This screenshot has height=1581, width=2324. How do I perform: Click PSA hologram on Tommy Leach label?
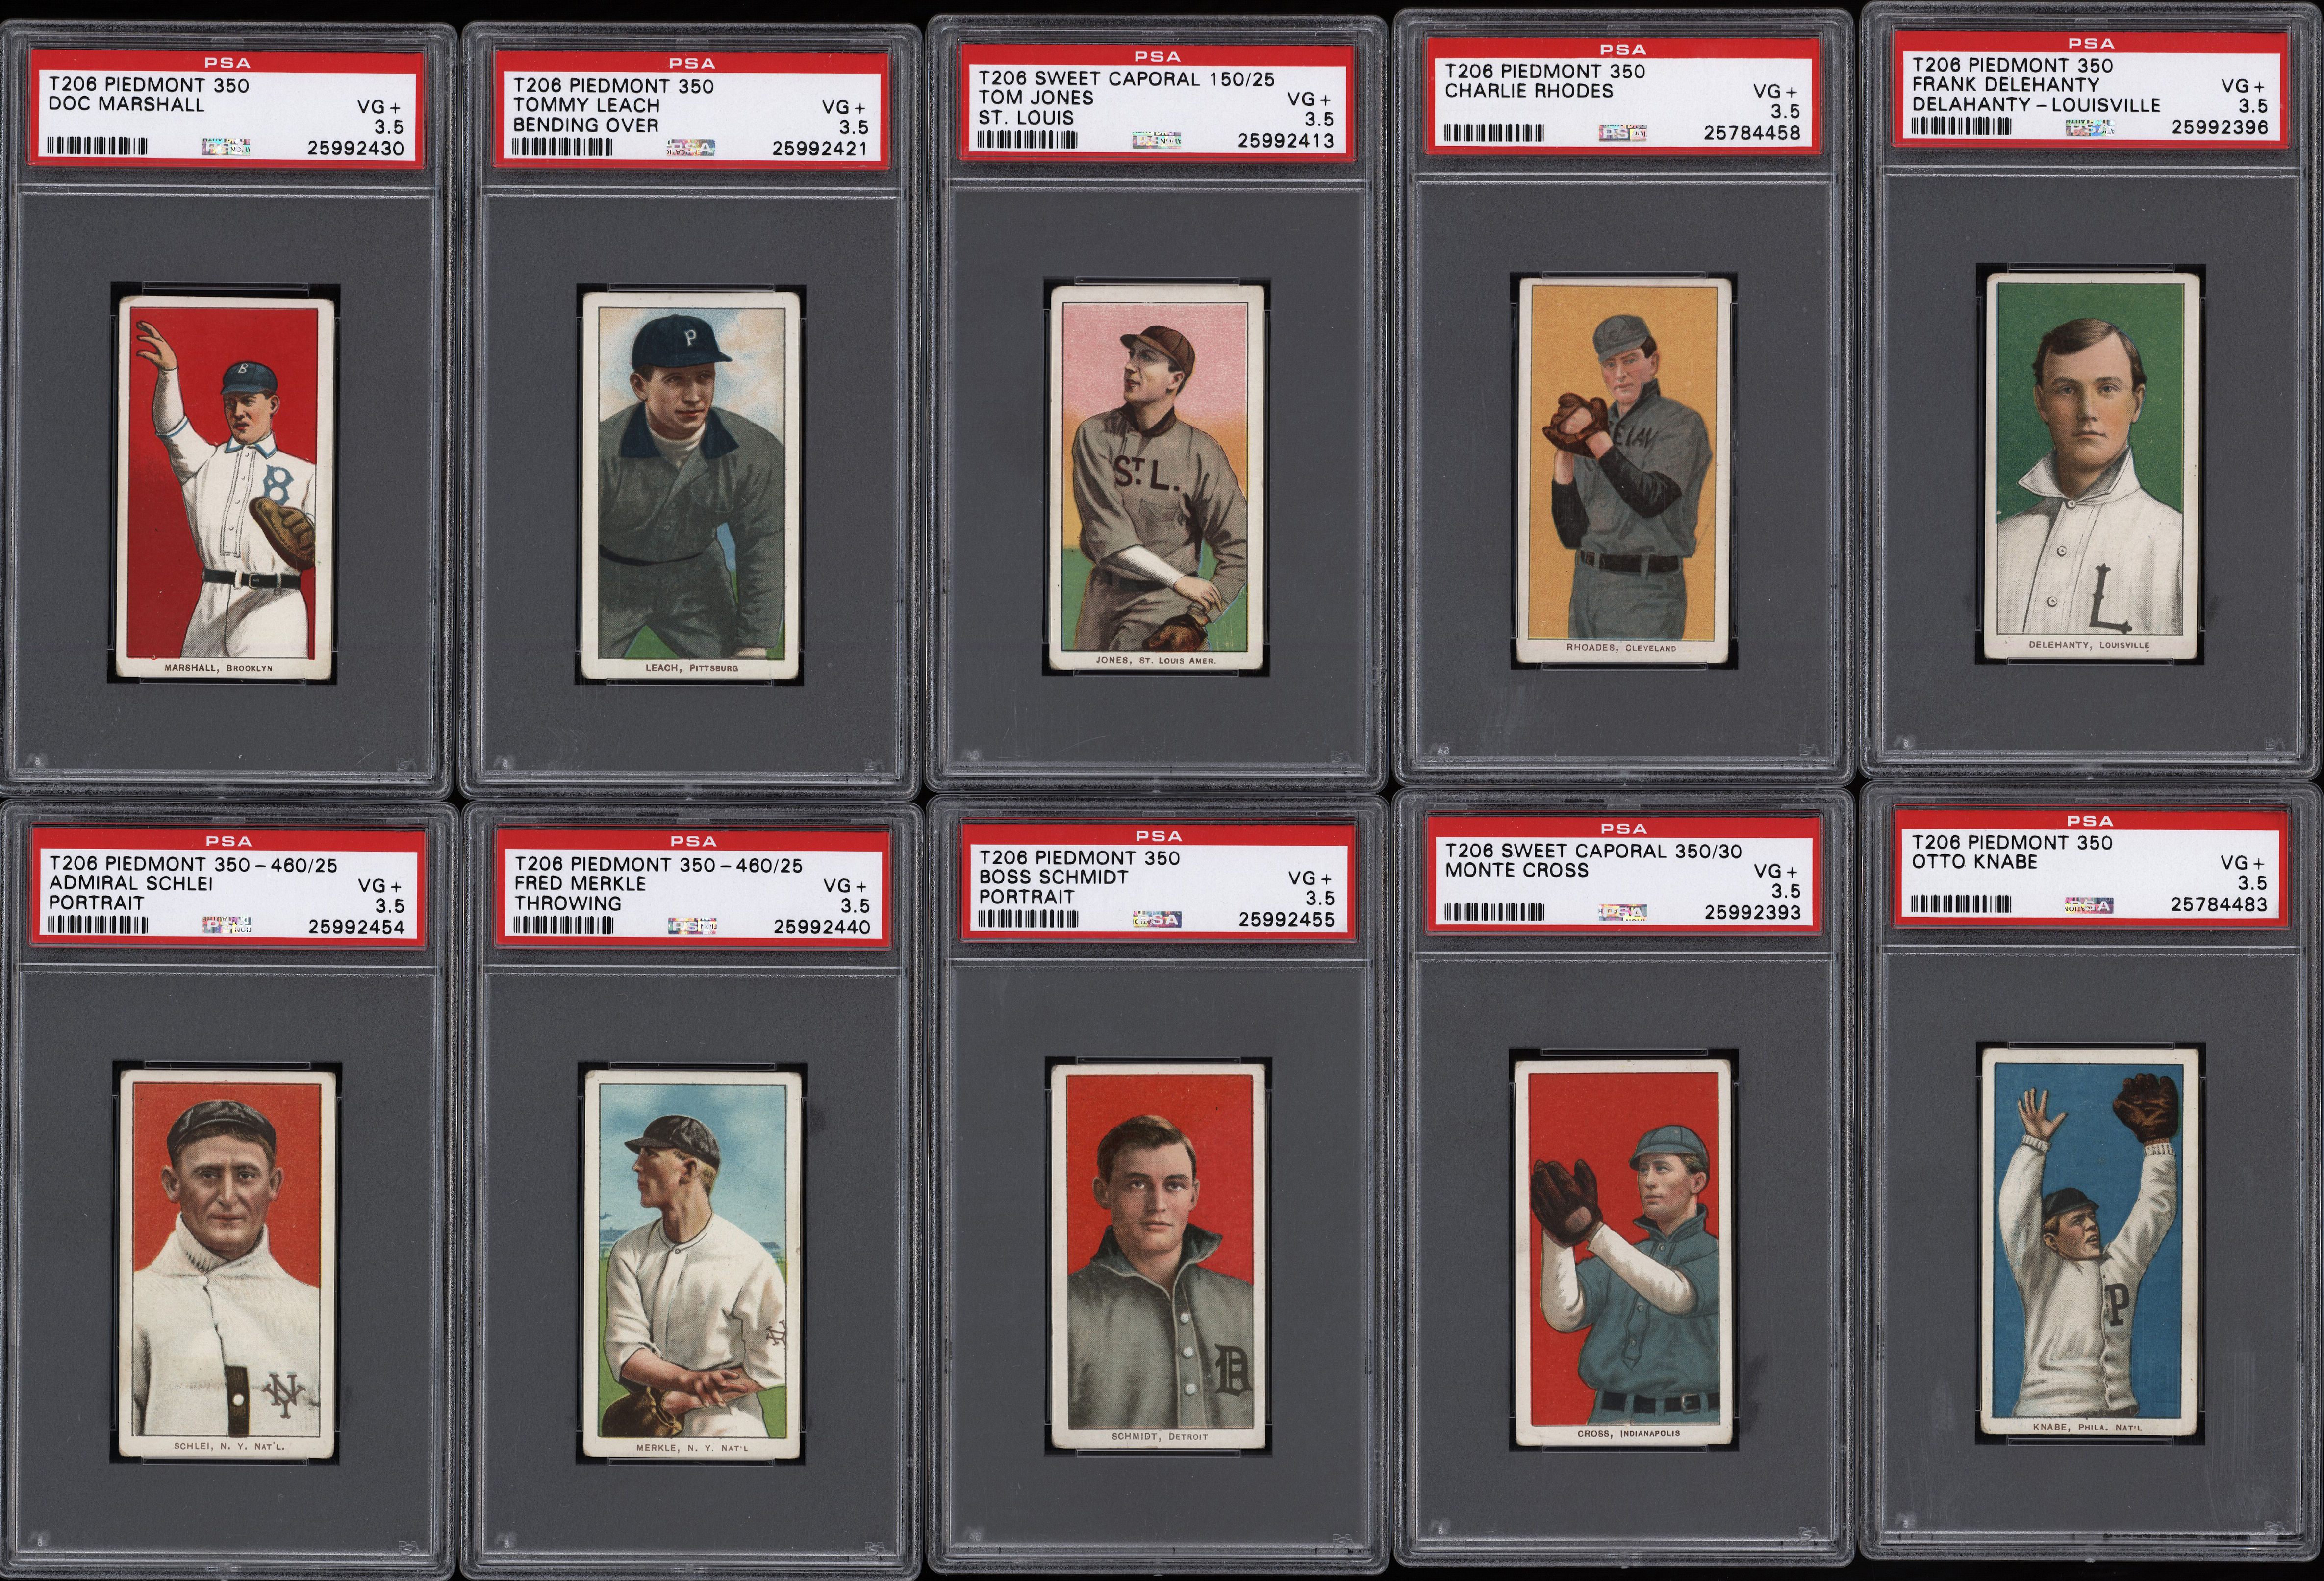click(691, 147)
